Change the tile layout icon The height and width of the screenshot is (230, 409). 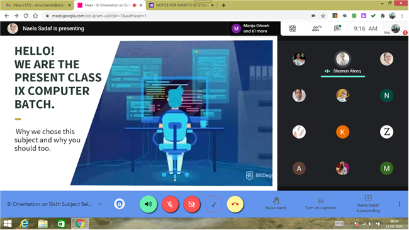coord(293,28)
